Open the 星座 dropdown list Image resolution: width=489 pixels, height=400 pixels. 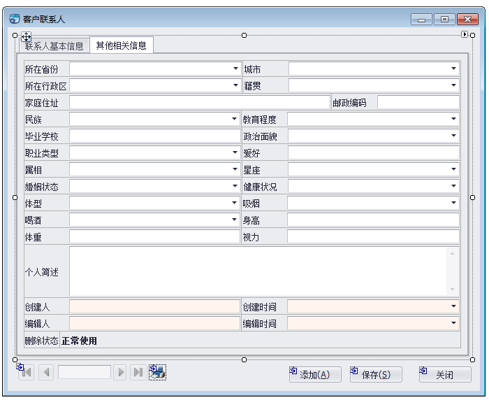click(453, 169)
